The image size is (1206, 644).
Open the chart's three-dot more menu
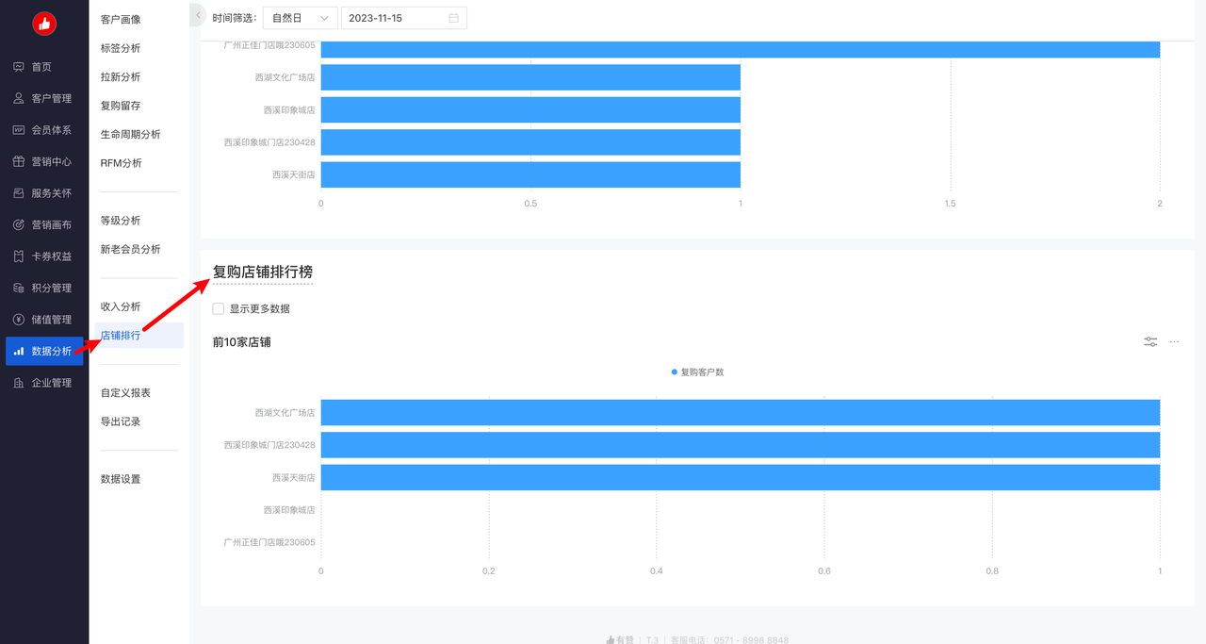[1174, 341]
